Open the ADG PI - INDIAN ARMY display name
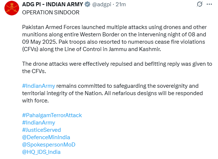The image size is (218, 159). point(53,4)
